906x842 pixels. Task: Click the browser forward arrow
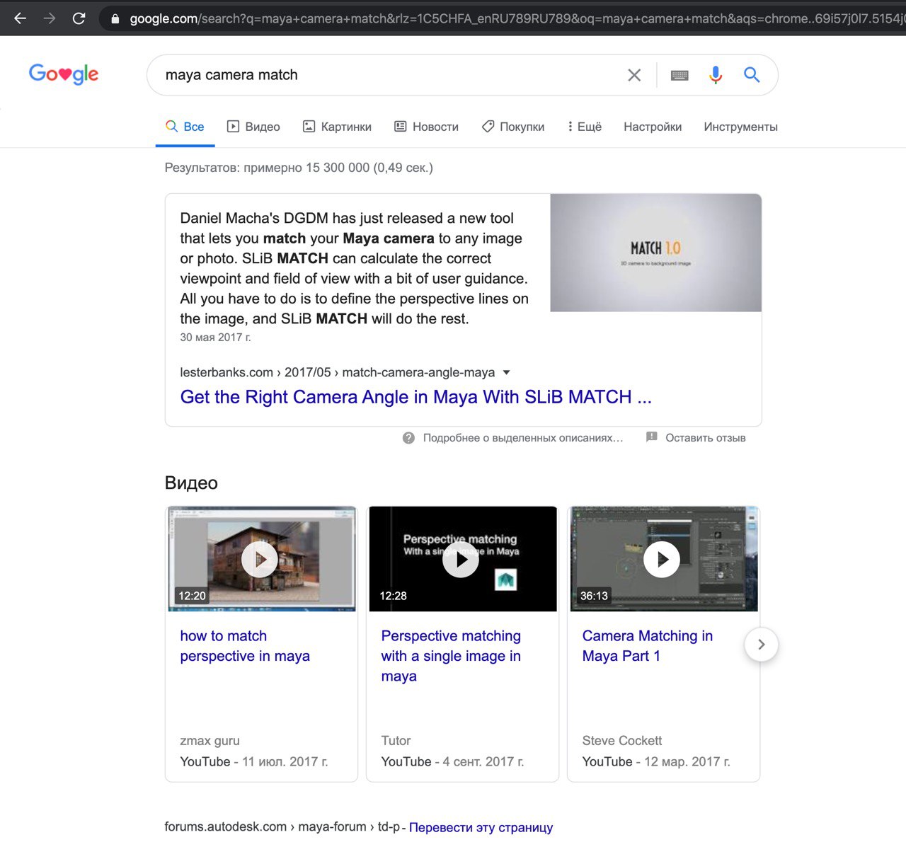pyautogui.click(x=50, y=18)
